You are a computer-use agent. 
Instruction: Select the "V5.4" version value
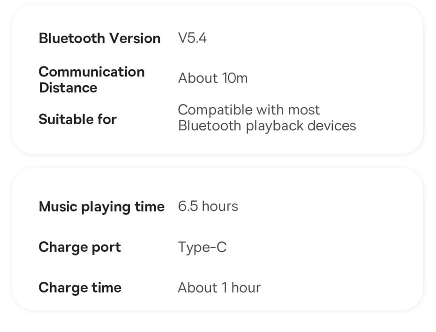tap(192, 38)
